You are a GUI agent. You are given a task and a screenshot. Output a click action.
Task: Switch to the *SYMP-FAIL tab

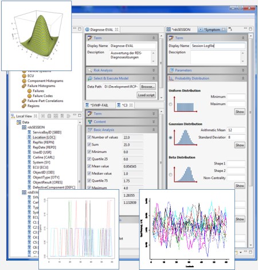coord(99,105)
